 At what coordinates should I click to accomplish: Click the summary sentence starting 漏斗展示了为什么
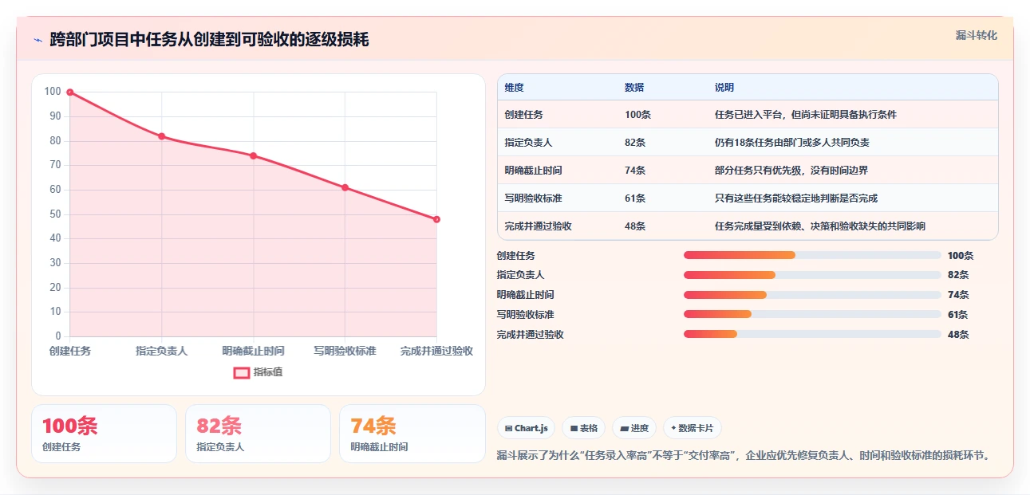pyautogui.click(x=744, y=456)
